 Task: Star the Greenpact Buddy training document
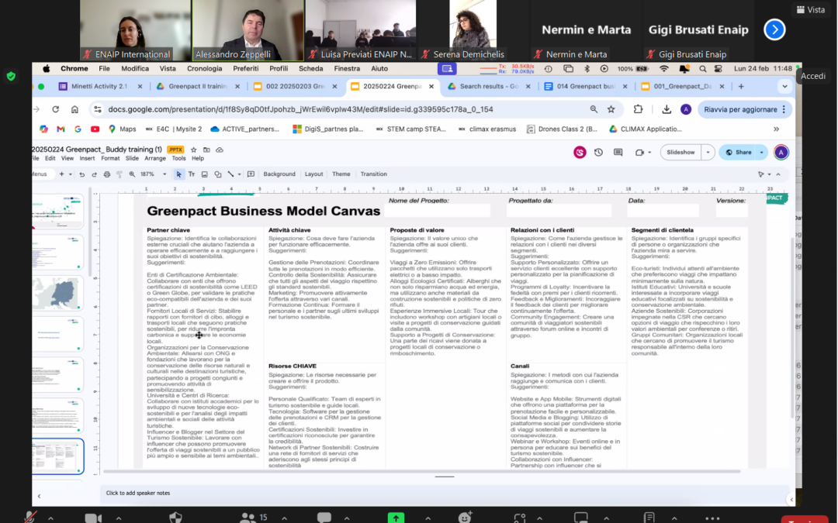pyautogui.click(x=193, y=150)
